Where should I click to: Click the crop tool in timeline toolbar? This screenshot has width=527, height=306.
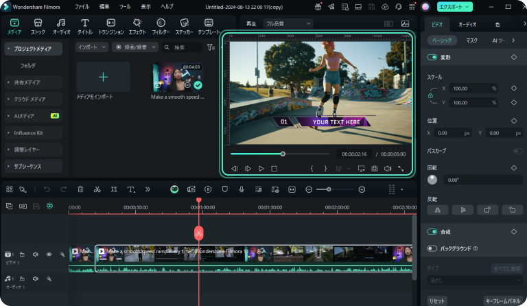click(114, 189)
